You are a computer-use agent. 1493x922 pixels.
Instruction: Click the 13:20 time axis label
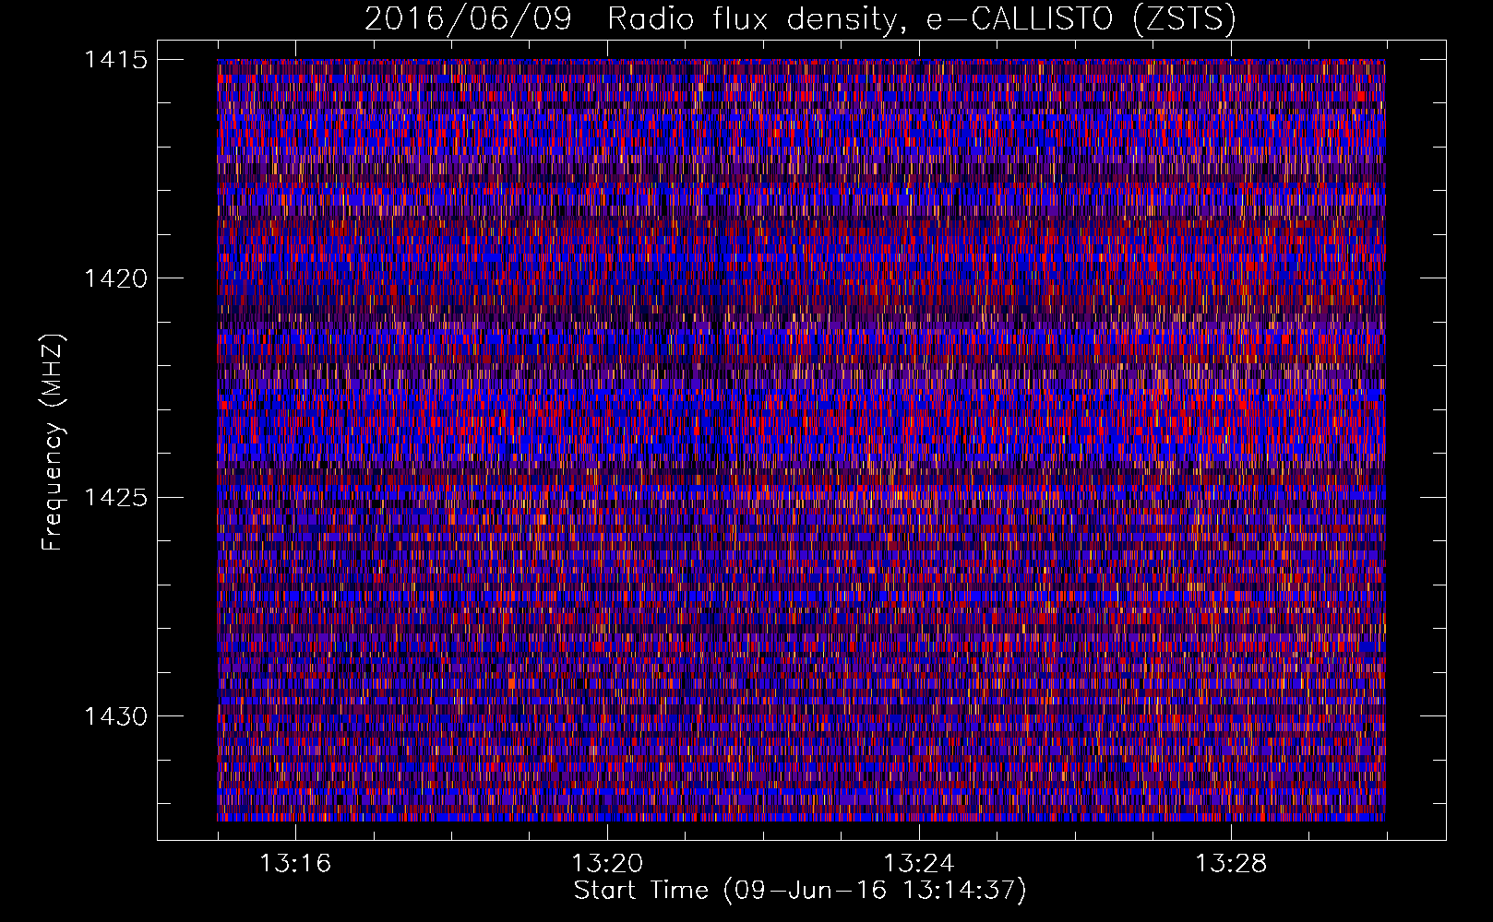click(607, 864)
